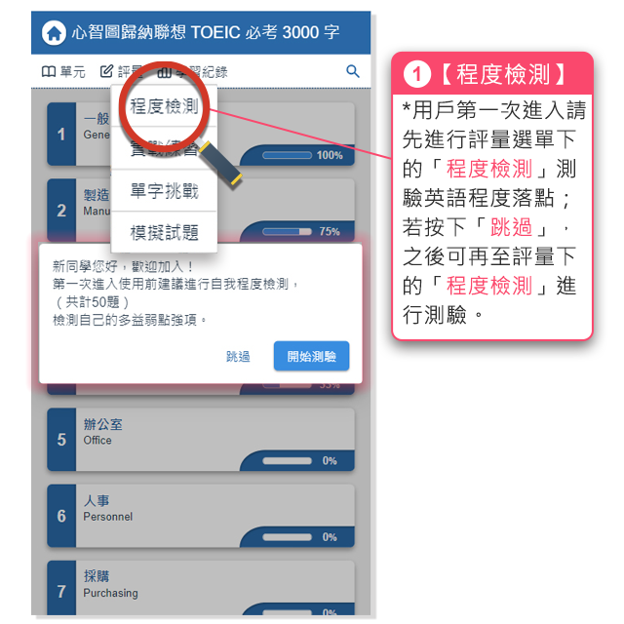Click the 75% progress bar of unit 2

287,232
